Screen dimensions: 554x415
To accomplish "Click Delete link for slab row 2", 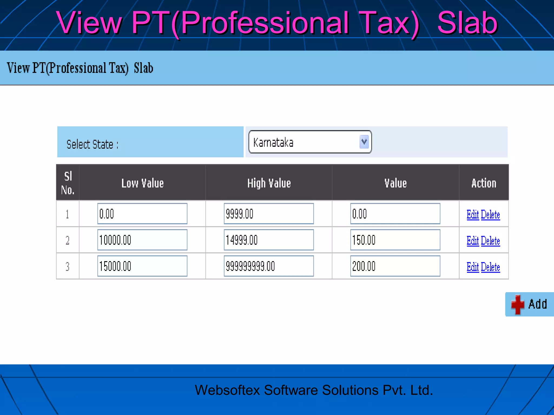I will (x=490, y=241).
